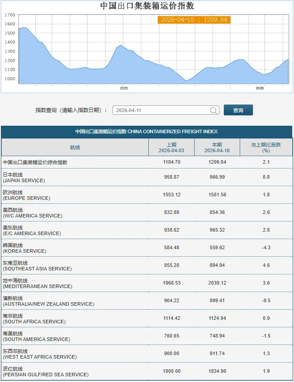Focus the index date input field

(x=161, y=111)
